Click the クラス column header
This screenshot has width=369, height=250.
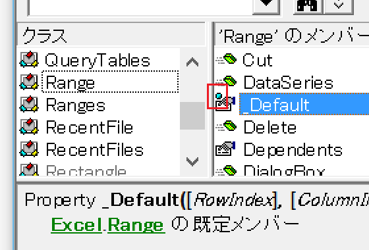point(111,34)
